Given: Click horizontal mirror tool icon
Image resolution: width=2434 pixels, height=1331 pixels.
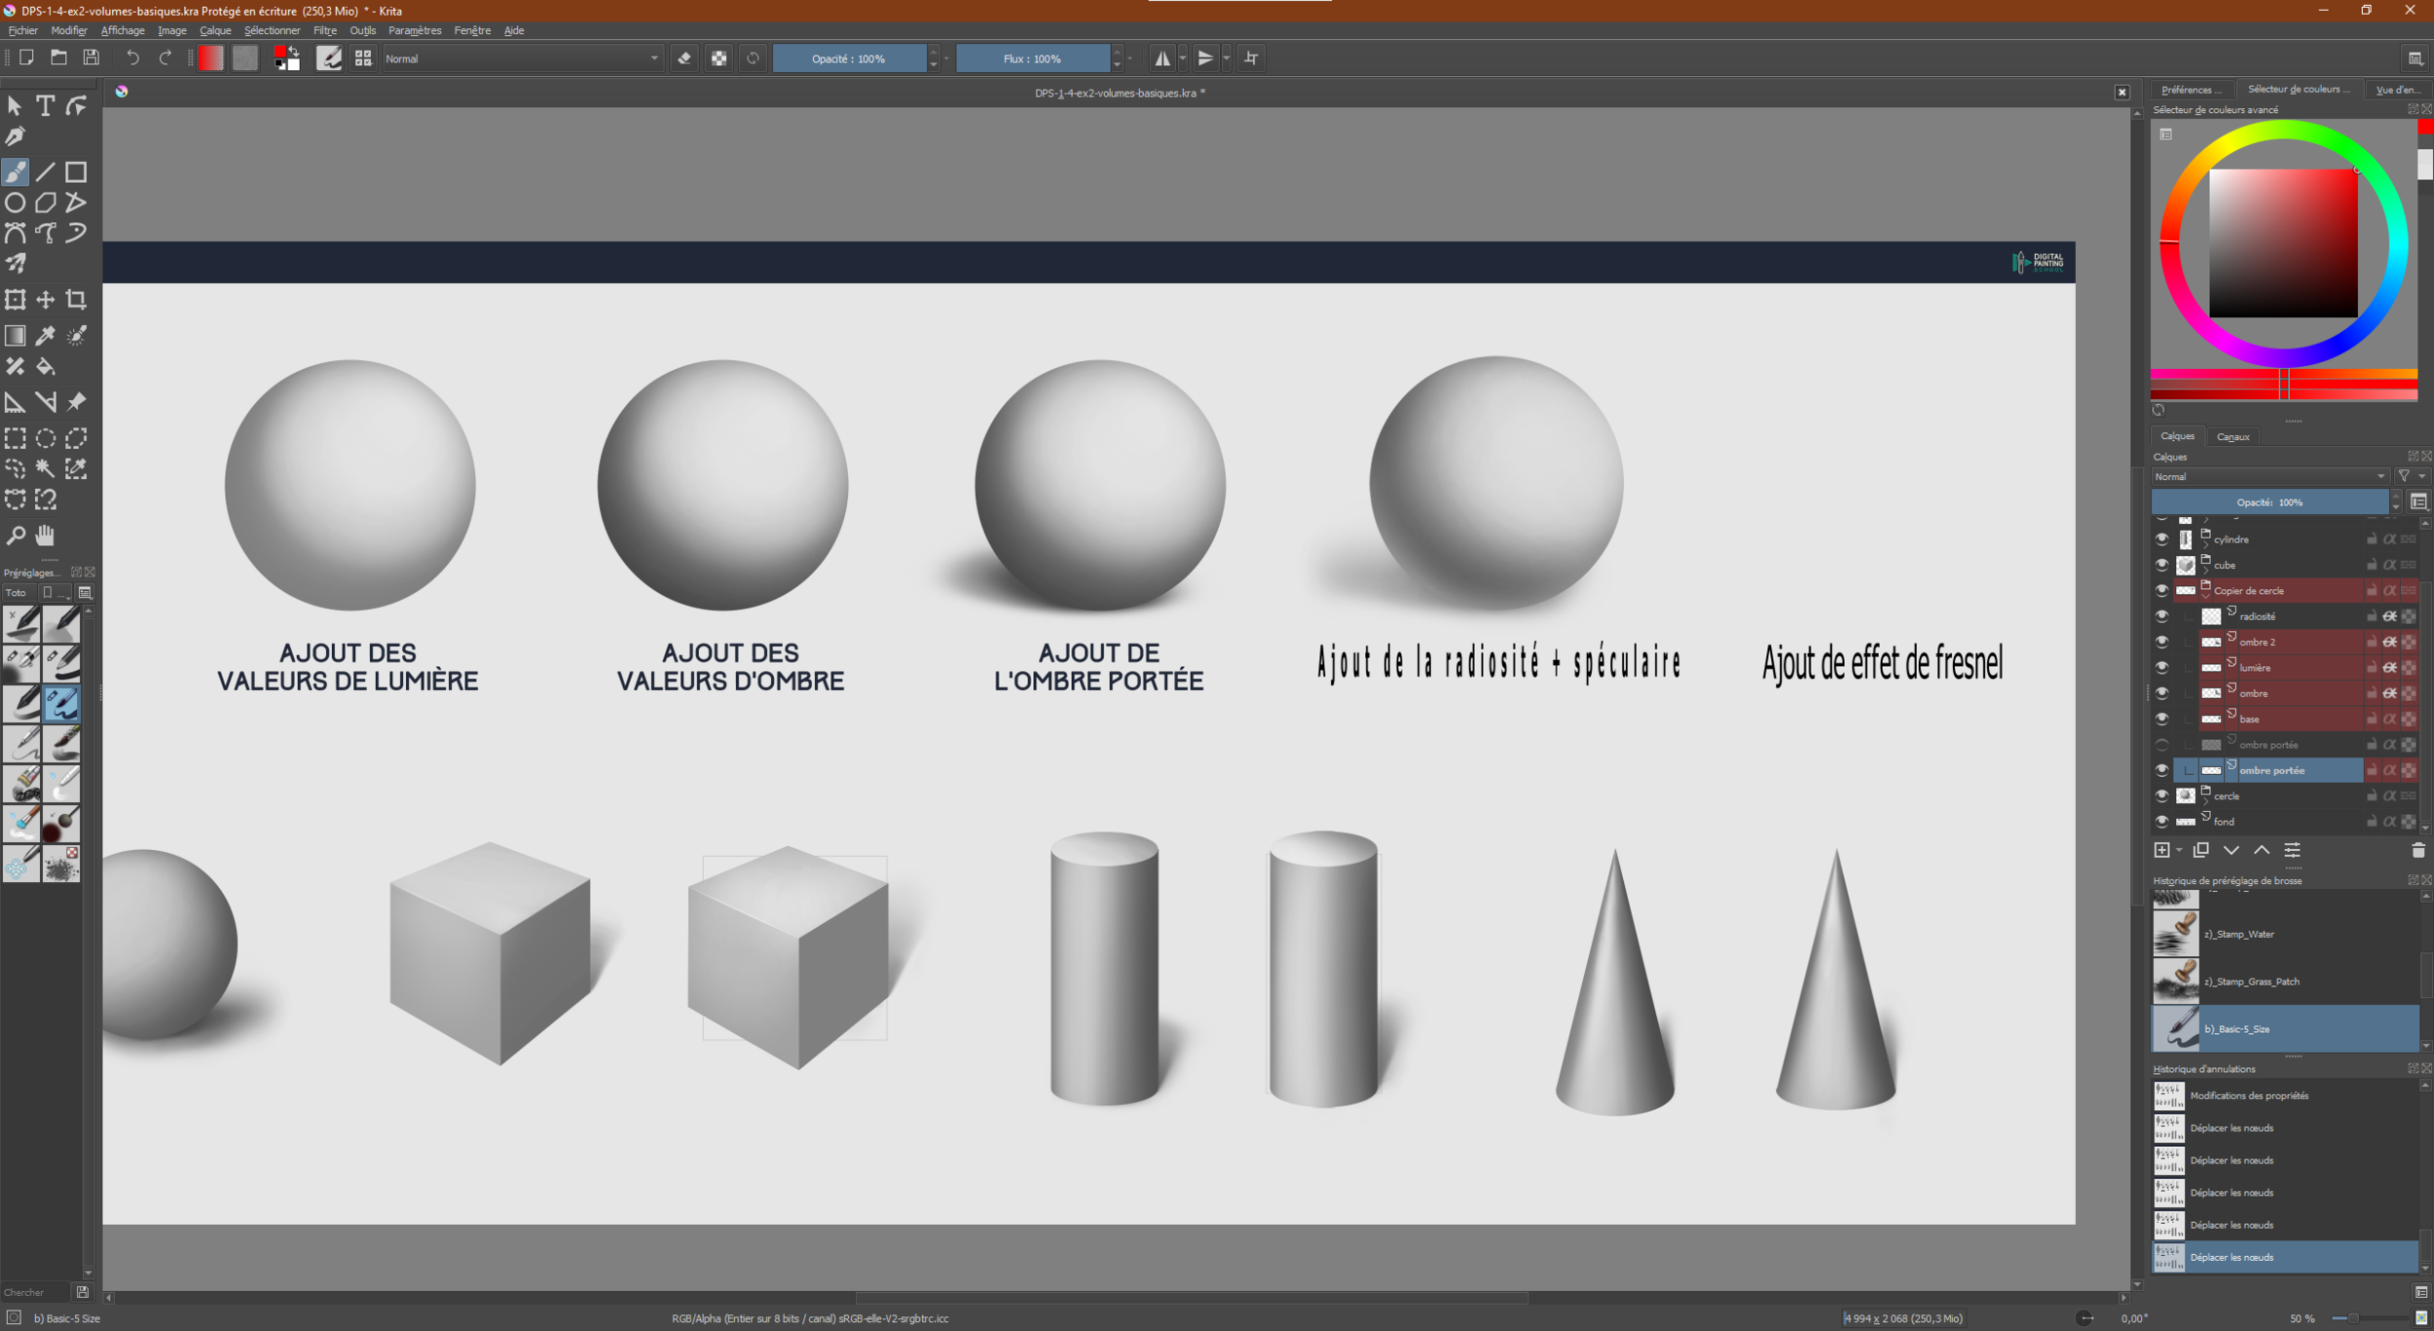Looking at the screenshot, I should coord(1162,58).
